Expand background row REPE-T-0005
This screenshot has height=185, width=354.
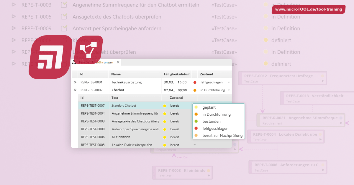click(14, 16)
